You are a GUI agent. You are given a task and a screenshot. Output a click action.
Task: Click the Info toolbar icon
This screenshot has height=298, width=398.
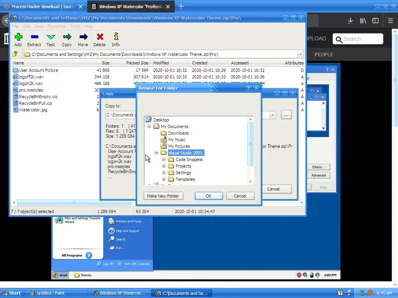(x=116, y=36)
